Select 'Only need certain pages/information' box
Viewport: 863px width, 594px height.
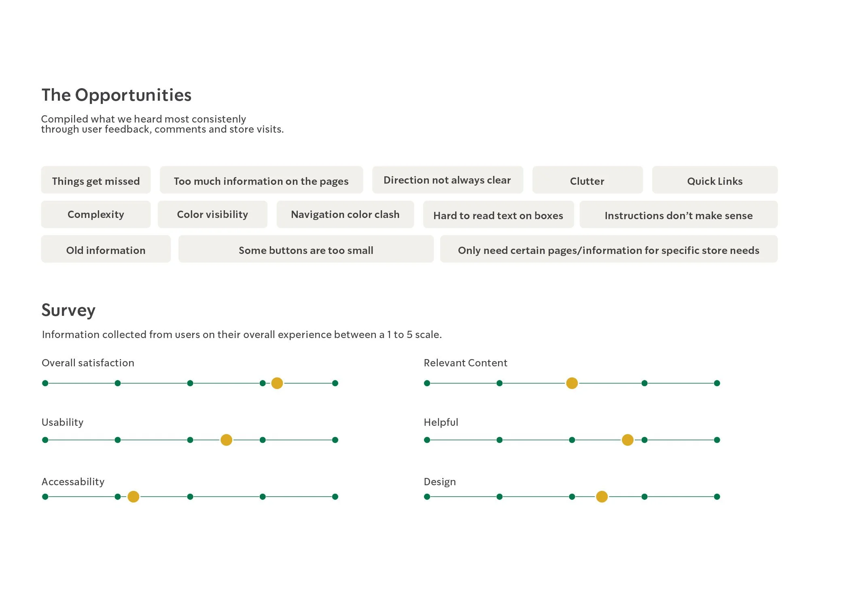pyautogui.click(x=609, y=249)
